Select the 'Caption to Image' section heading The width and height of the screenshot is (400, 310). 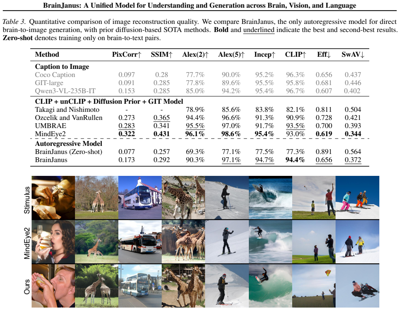62,66
